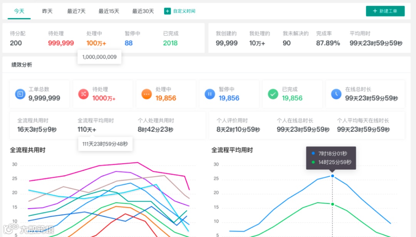The image size is (416, 237).
Task: Click the 个人评价用时 value 8天2时10分59秒
Action: point(238,129)
